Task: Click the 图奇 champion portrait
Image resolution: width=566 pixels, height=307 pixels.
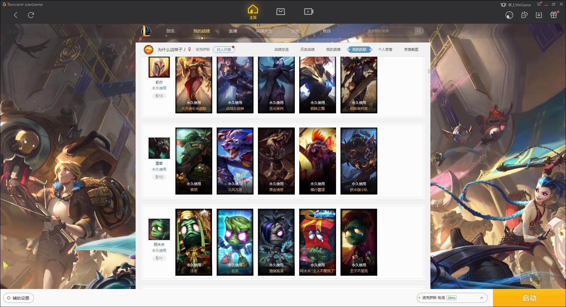Action: tap(159, 148)
